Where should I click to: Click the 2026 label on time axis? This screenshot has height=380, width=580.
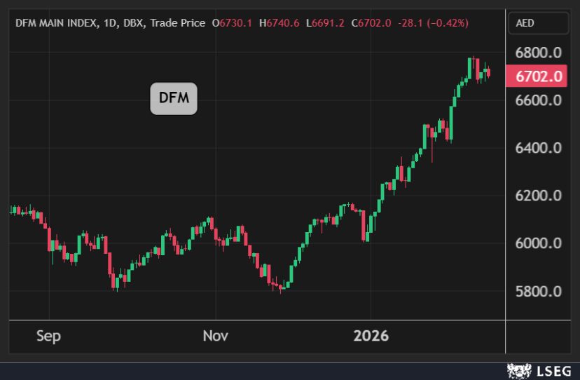[x=372, y=336]
